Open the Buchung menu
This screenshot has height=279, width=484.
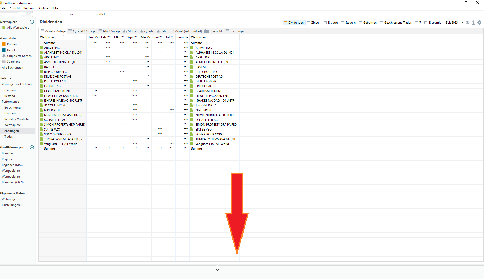click(29, 8)
